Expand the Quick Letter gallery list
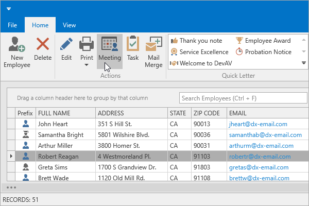Viewport: 309px width, 206px height. click(x=304, y=63)
